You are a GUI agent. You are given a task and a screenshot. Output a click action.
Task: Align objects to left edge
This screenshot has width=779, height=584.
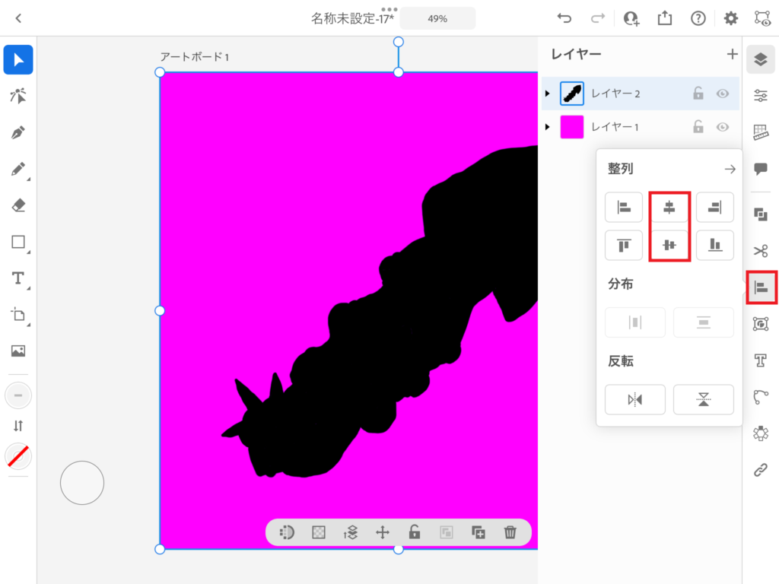click(624, 207)
